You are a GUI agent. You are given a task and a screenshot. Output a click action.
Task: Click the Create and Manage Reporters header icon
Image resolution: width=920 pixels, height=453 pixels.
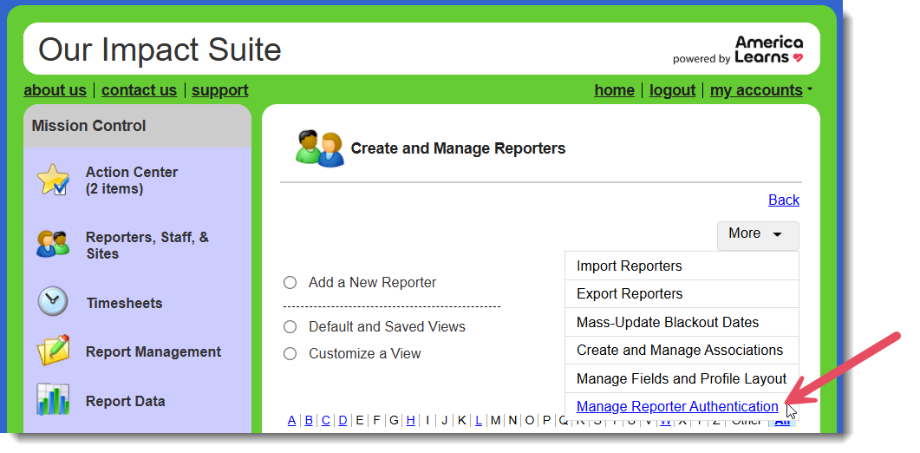click(x=319, y=148)
